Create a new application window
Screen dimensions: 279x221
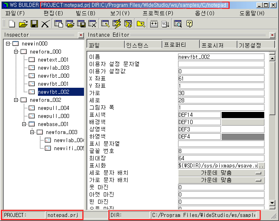(x=59, y=24)
